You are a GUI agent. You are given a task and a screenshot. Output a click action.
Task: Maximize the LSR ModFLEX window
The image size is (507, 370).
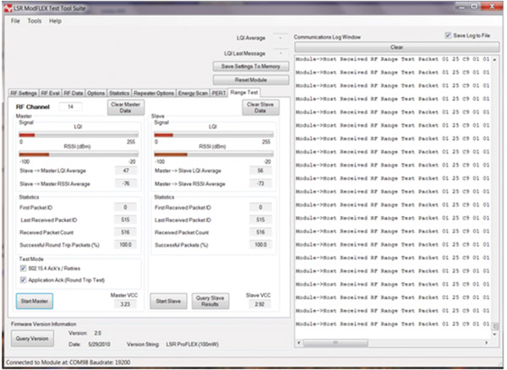[x=474, y=7]
